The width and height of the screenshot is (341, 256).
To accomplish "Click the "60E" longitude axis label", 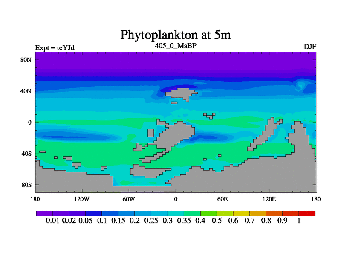I will click(222, 199).
